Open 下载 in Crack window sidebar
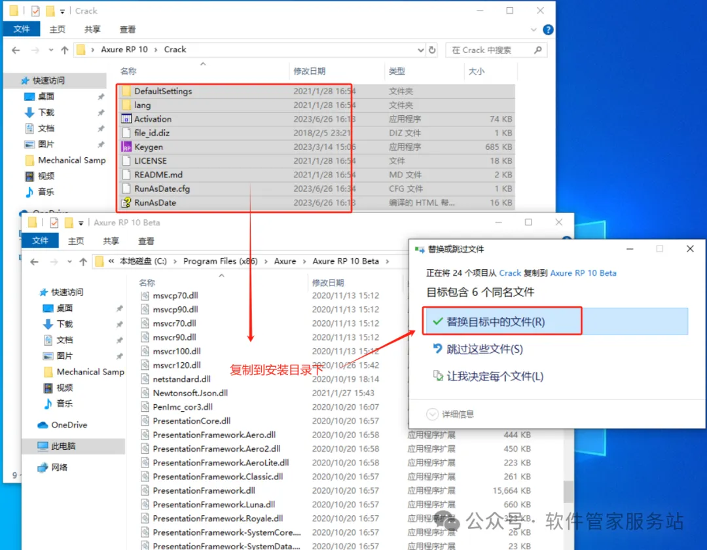 point(46,112)
